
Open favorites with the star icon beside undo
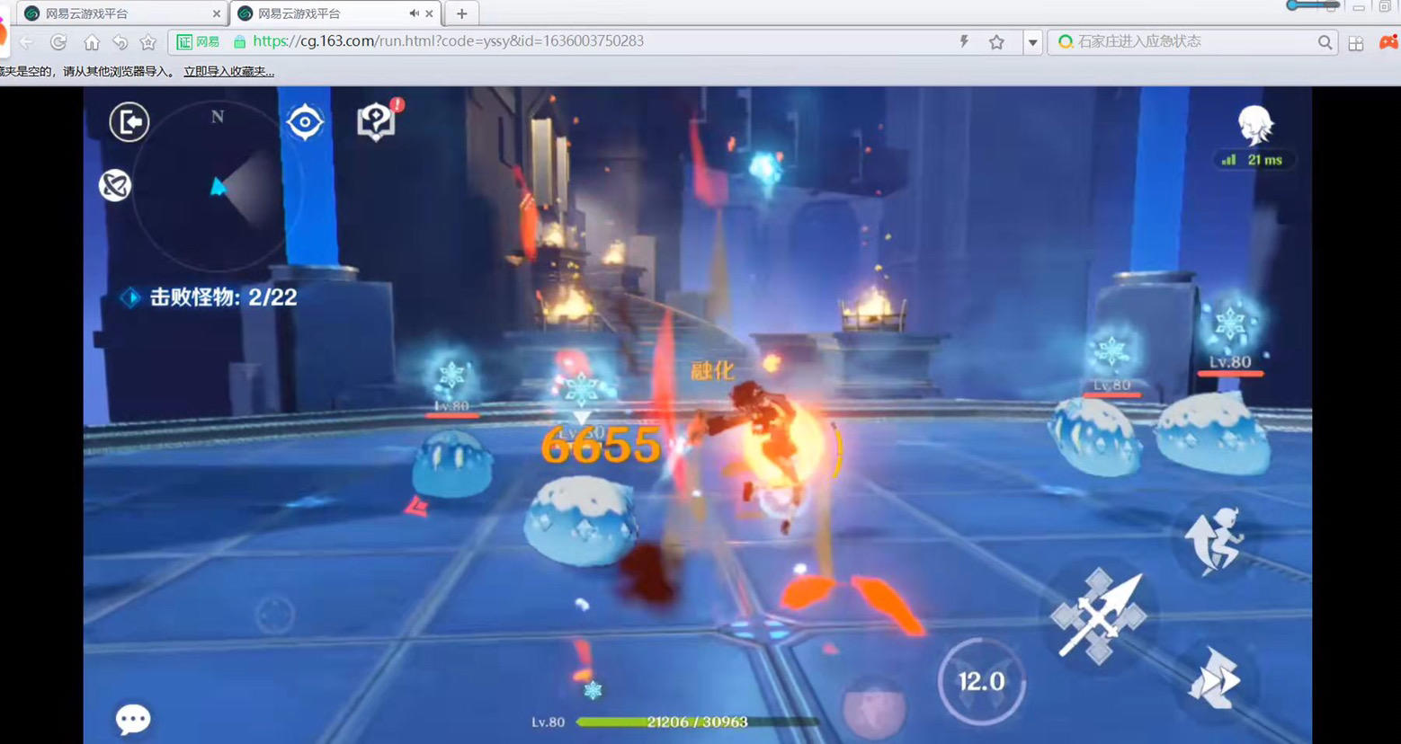148,42
